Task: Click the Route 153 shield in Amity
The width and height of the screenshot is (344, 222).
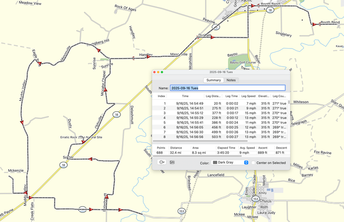Action: (x=255, y=199)
